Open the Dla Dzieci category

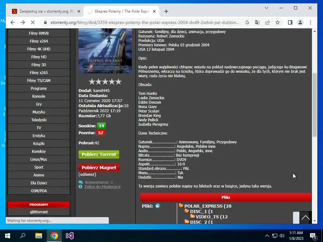[39, 183]
